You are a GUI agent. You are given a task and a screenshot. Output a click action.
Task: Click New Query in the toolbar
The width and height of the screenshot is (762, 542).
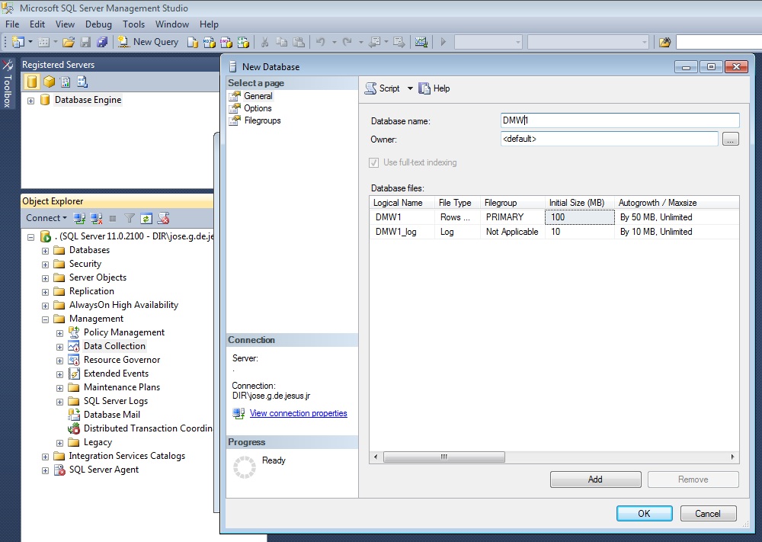(x=149, y=42)
